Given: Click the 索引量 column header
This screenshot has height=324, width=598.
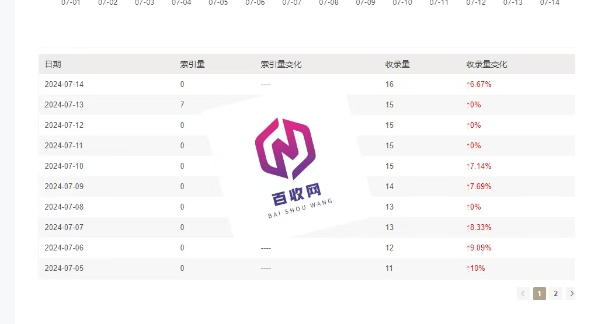Looking at the screenshot, I should tap(193, 64).
